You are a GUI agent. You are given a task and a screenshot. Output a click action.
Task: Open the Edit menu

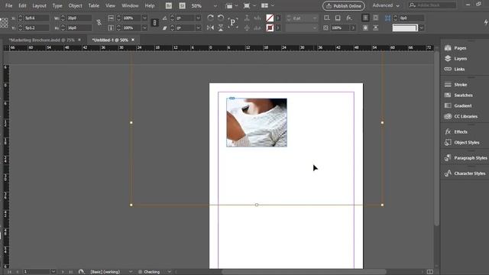tap(22, 5)
